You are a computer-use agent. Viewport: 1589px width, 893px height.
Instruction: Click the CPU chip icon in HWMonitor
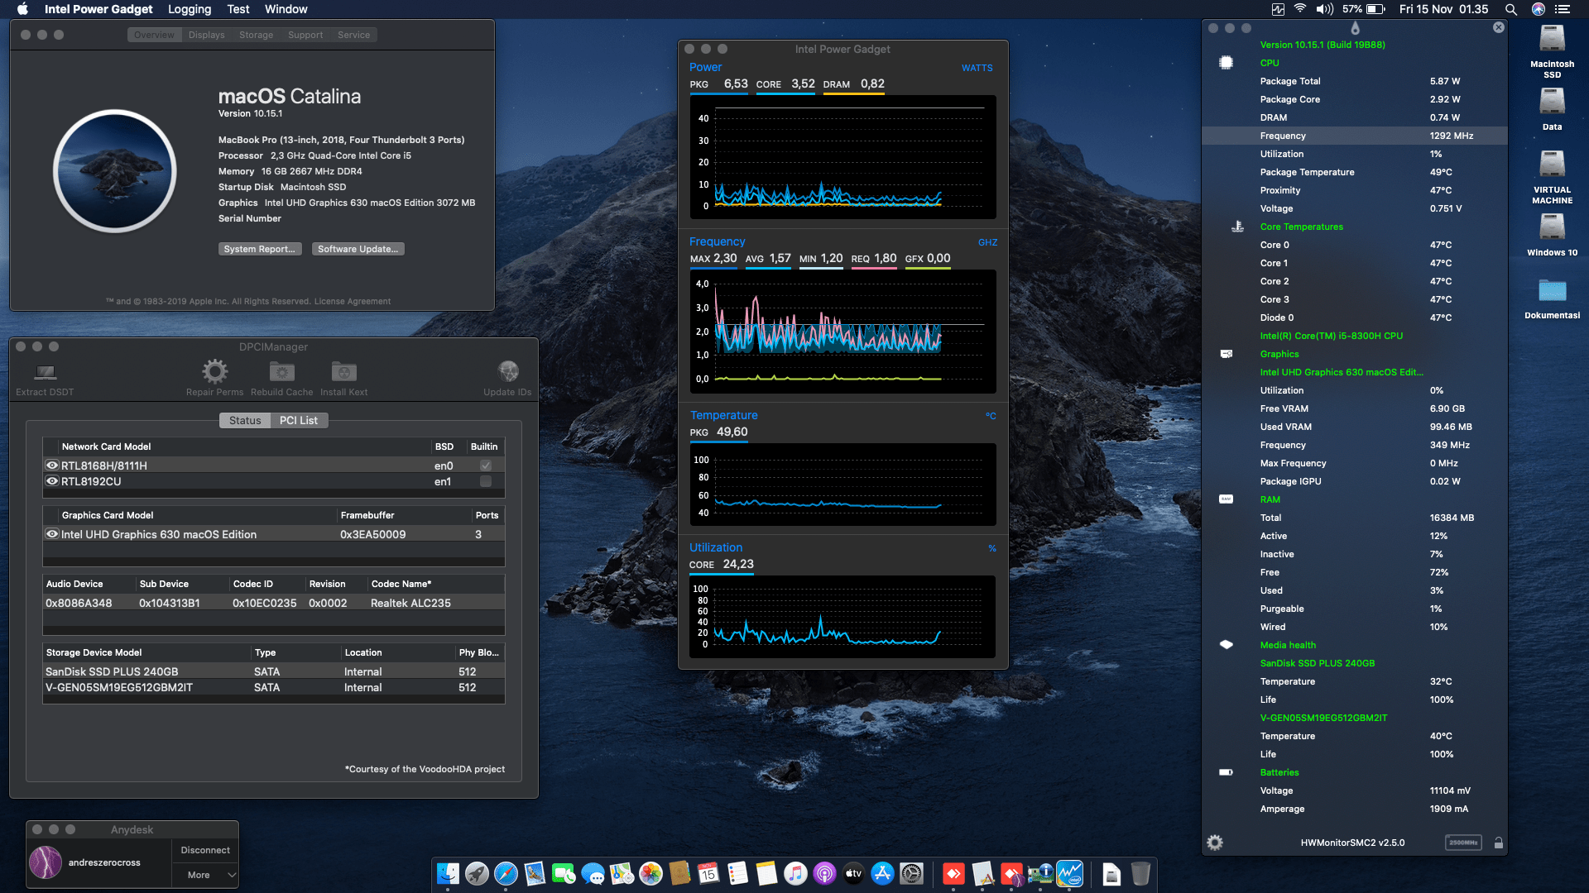(x=1227, y=63)
